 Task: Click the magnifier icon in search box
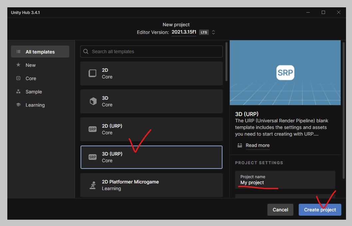[x=86, y=52]
